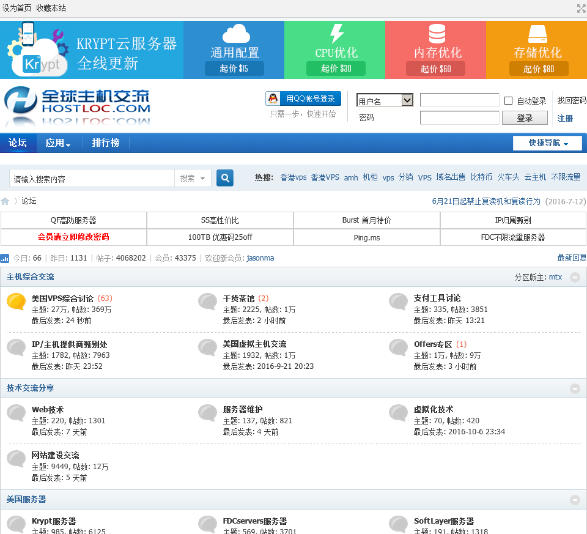This screenshot has height=534, width=587.
Task: Click the 登录 button
Action: tap(525, 118)
